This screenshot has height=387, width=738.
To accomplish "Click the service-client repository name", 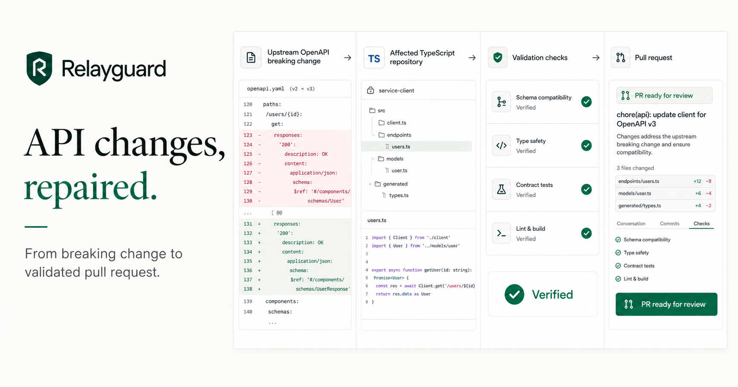I will click(x=396, y=91).
